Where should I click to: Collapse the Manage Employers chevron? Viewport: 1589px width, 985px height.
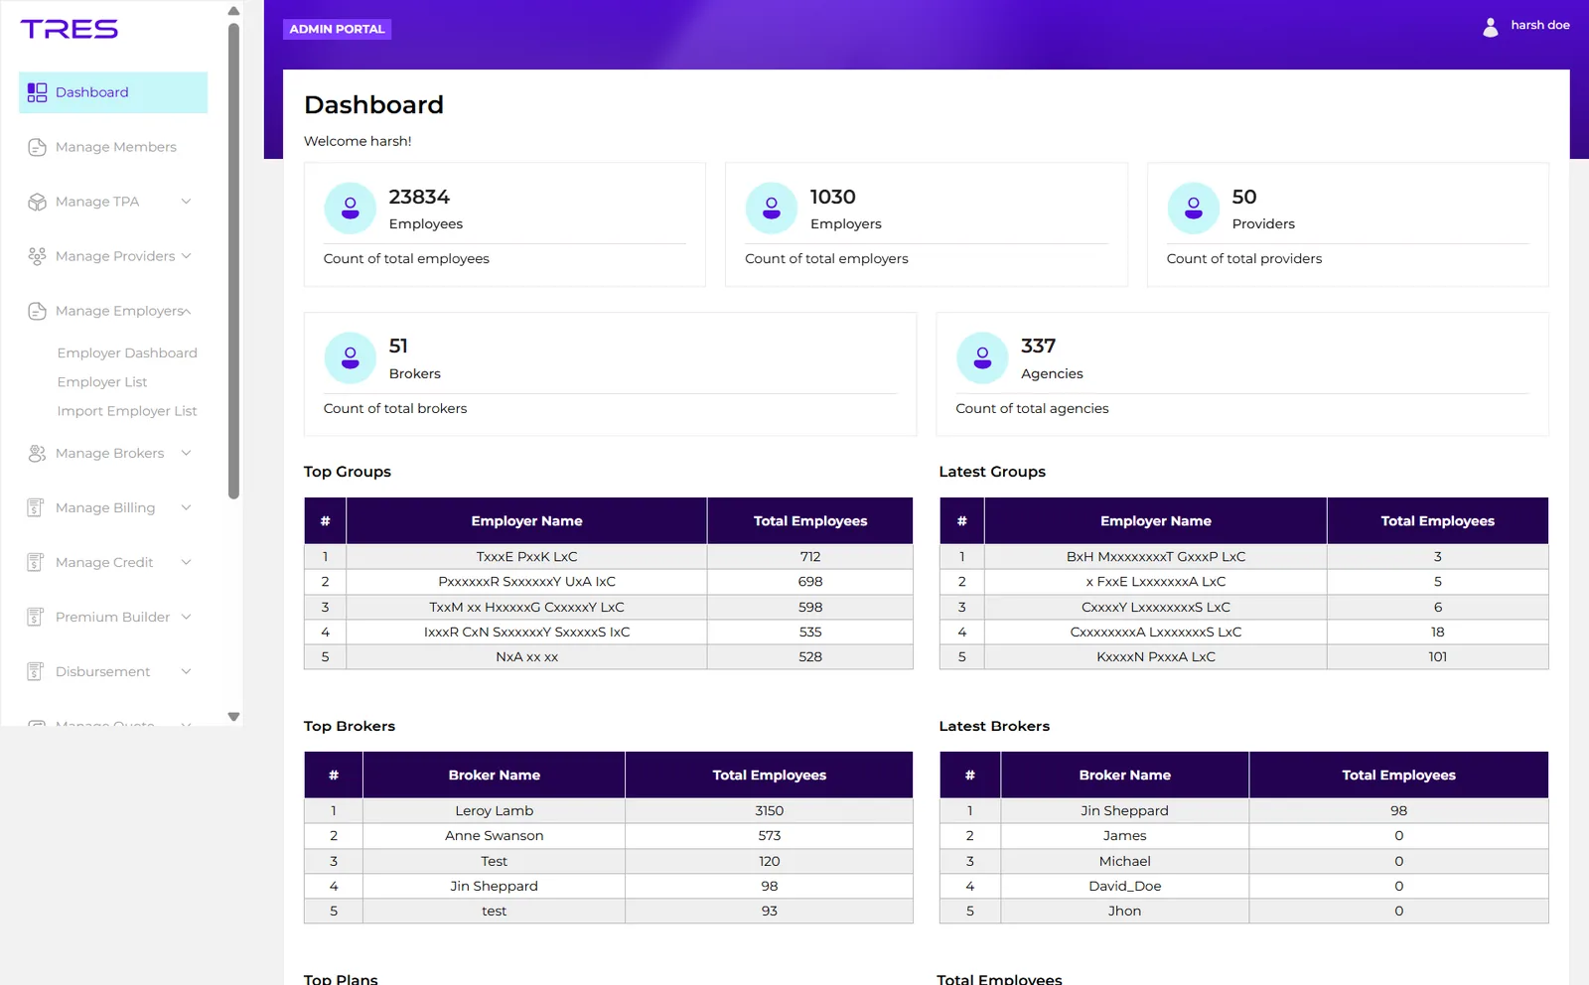pos(186,311)
